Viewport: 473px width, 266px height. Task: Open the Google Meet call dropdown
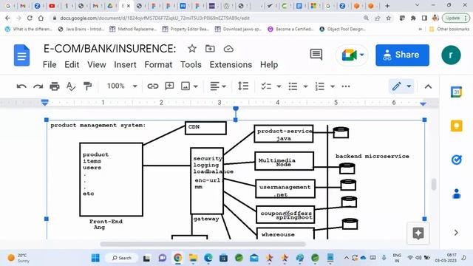361,55
